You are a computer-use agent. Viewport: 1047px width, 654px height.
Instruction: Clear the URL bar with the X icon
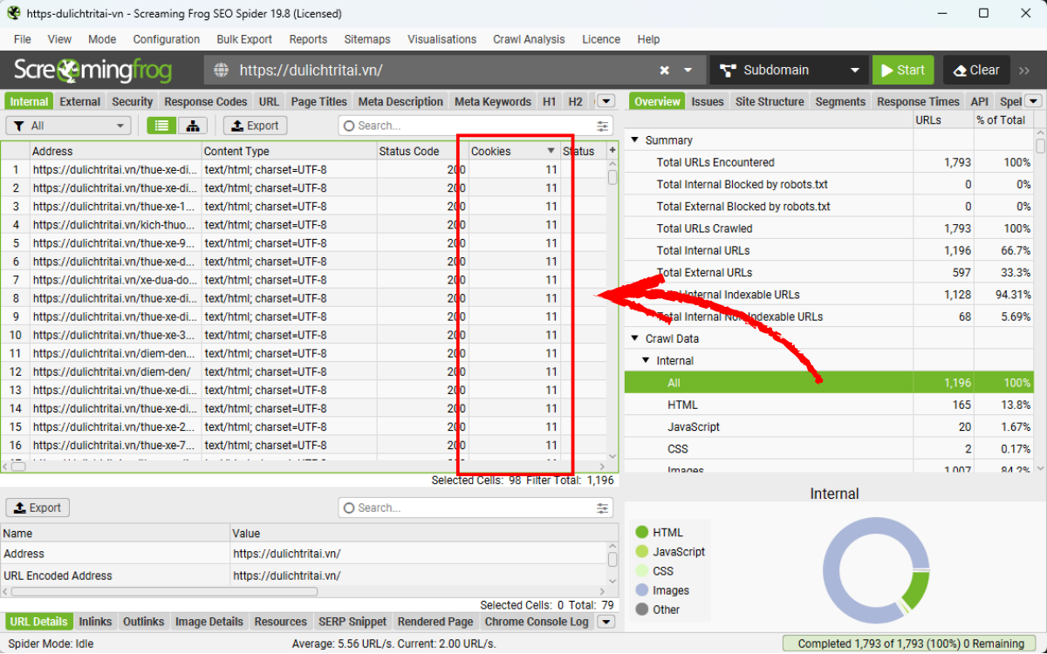tap(664, 70)
